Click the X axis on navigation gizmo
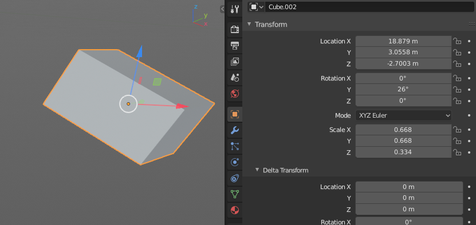The height and width of the screenshot is (225, 476). [x=206, y=23]
